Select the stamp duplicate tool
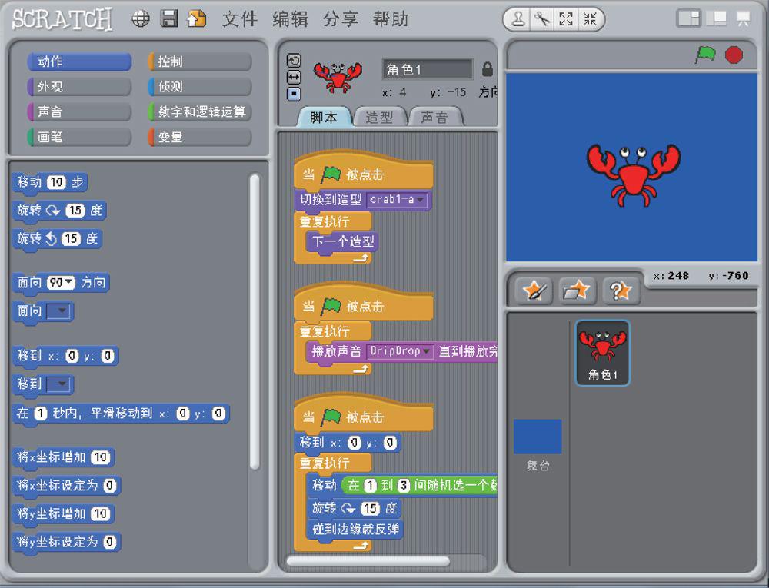769x588 pixels. tap(519, 20)
